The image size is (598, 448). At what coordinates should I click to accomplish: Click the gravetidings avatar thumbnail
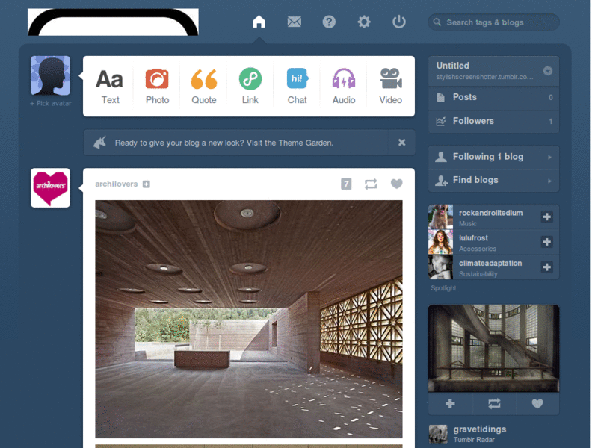tap(438, 434)
